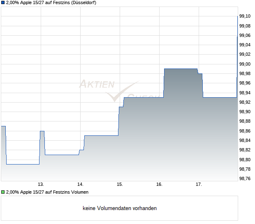The image size is (255, 224).
Task: Click the 98,78 price axis value
Action: pos(245,169)
